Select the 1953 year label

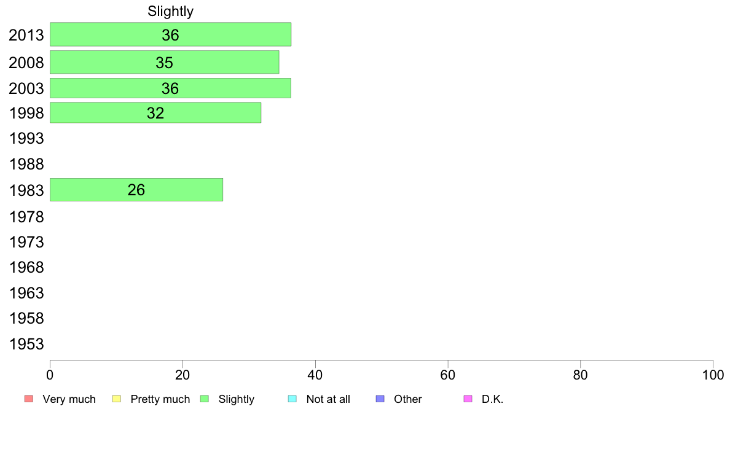(x=26, y=344)
